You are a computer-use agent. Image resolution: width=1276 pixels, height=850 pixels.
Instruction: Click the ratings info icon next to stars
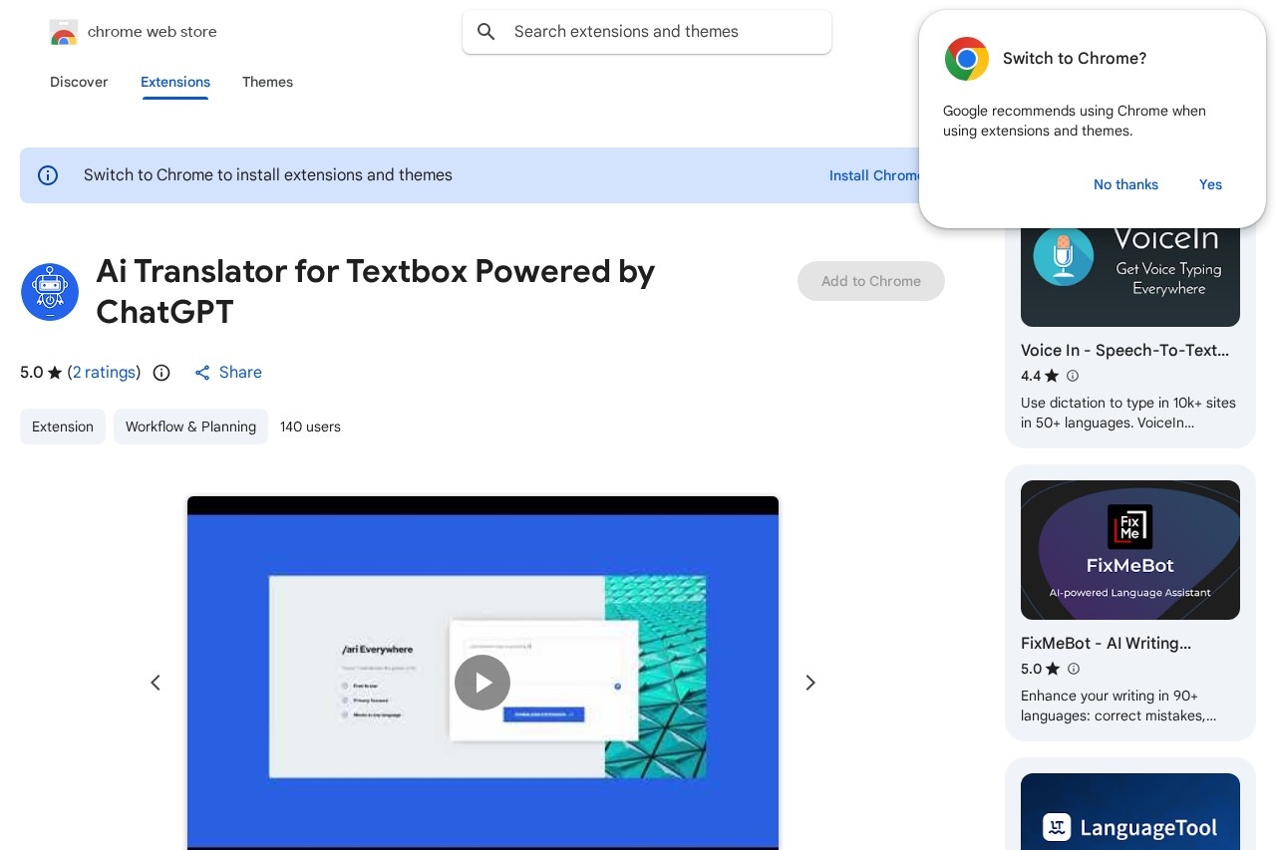(161, 373)
